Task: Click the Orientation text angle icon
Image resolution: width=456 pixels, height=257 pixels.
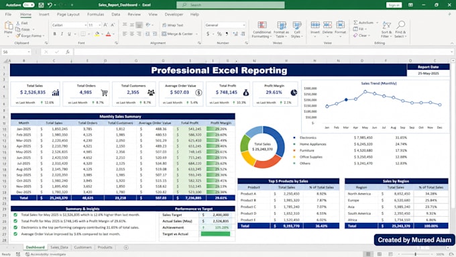Action: 148,25
